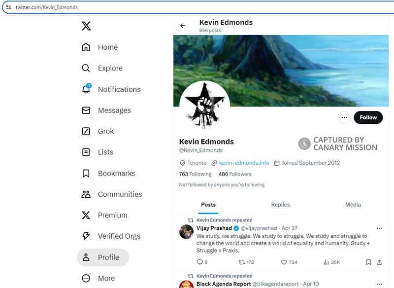The height and width of the screenshot is (288, 394).
Task: Click the '856 posts' count text
Action: pyautogui.click(x=210, y=31)
